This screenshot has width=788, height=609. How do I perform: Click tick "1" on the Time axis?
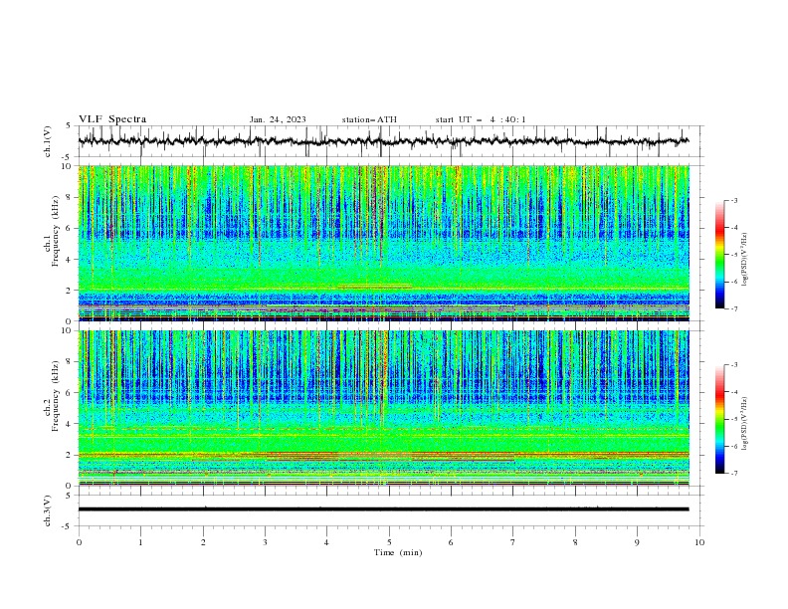(x=140, y=542)
